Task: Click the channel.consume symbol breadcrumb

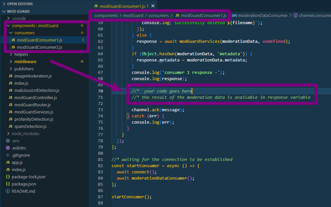Action: 315,16
